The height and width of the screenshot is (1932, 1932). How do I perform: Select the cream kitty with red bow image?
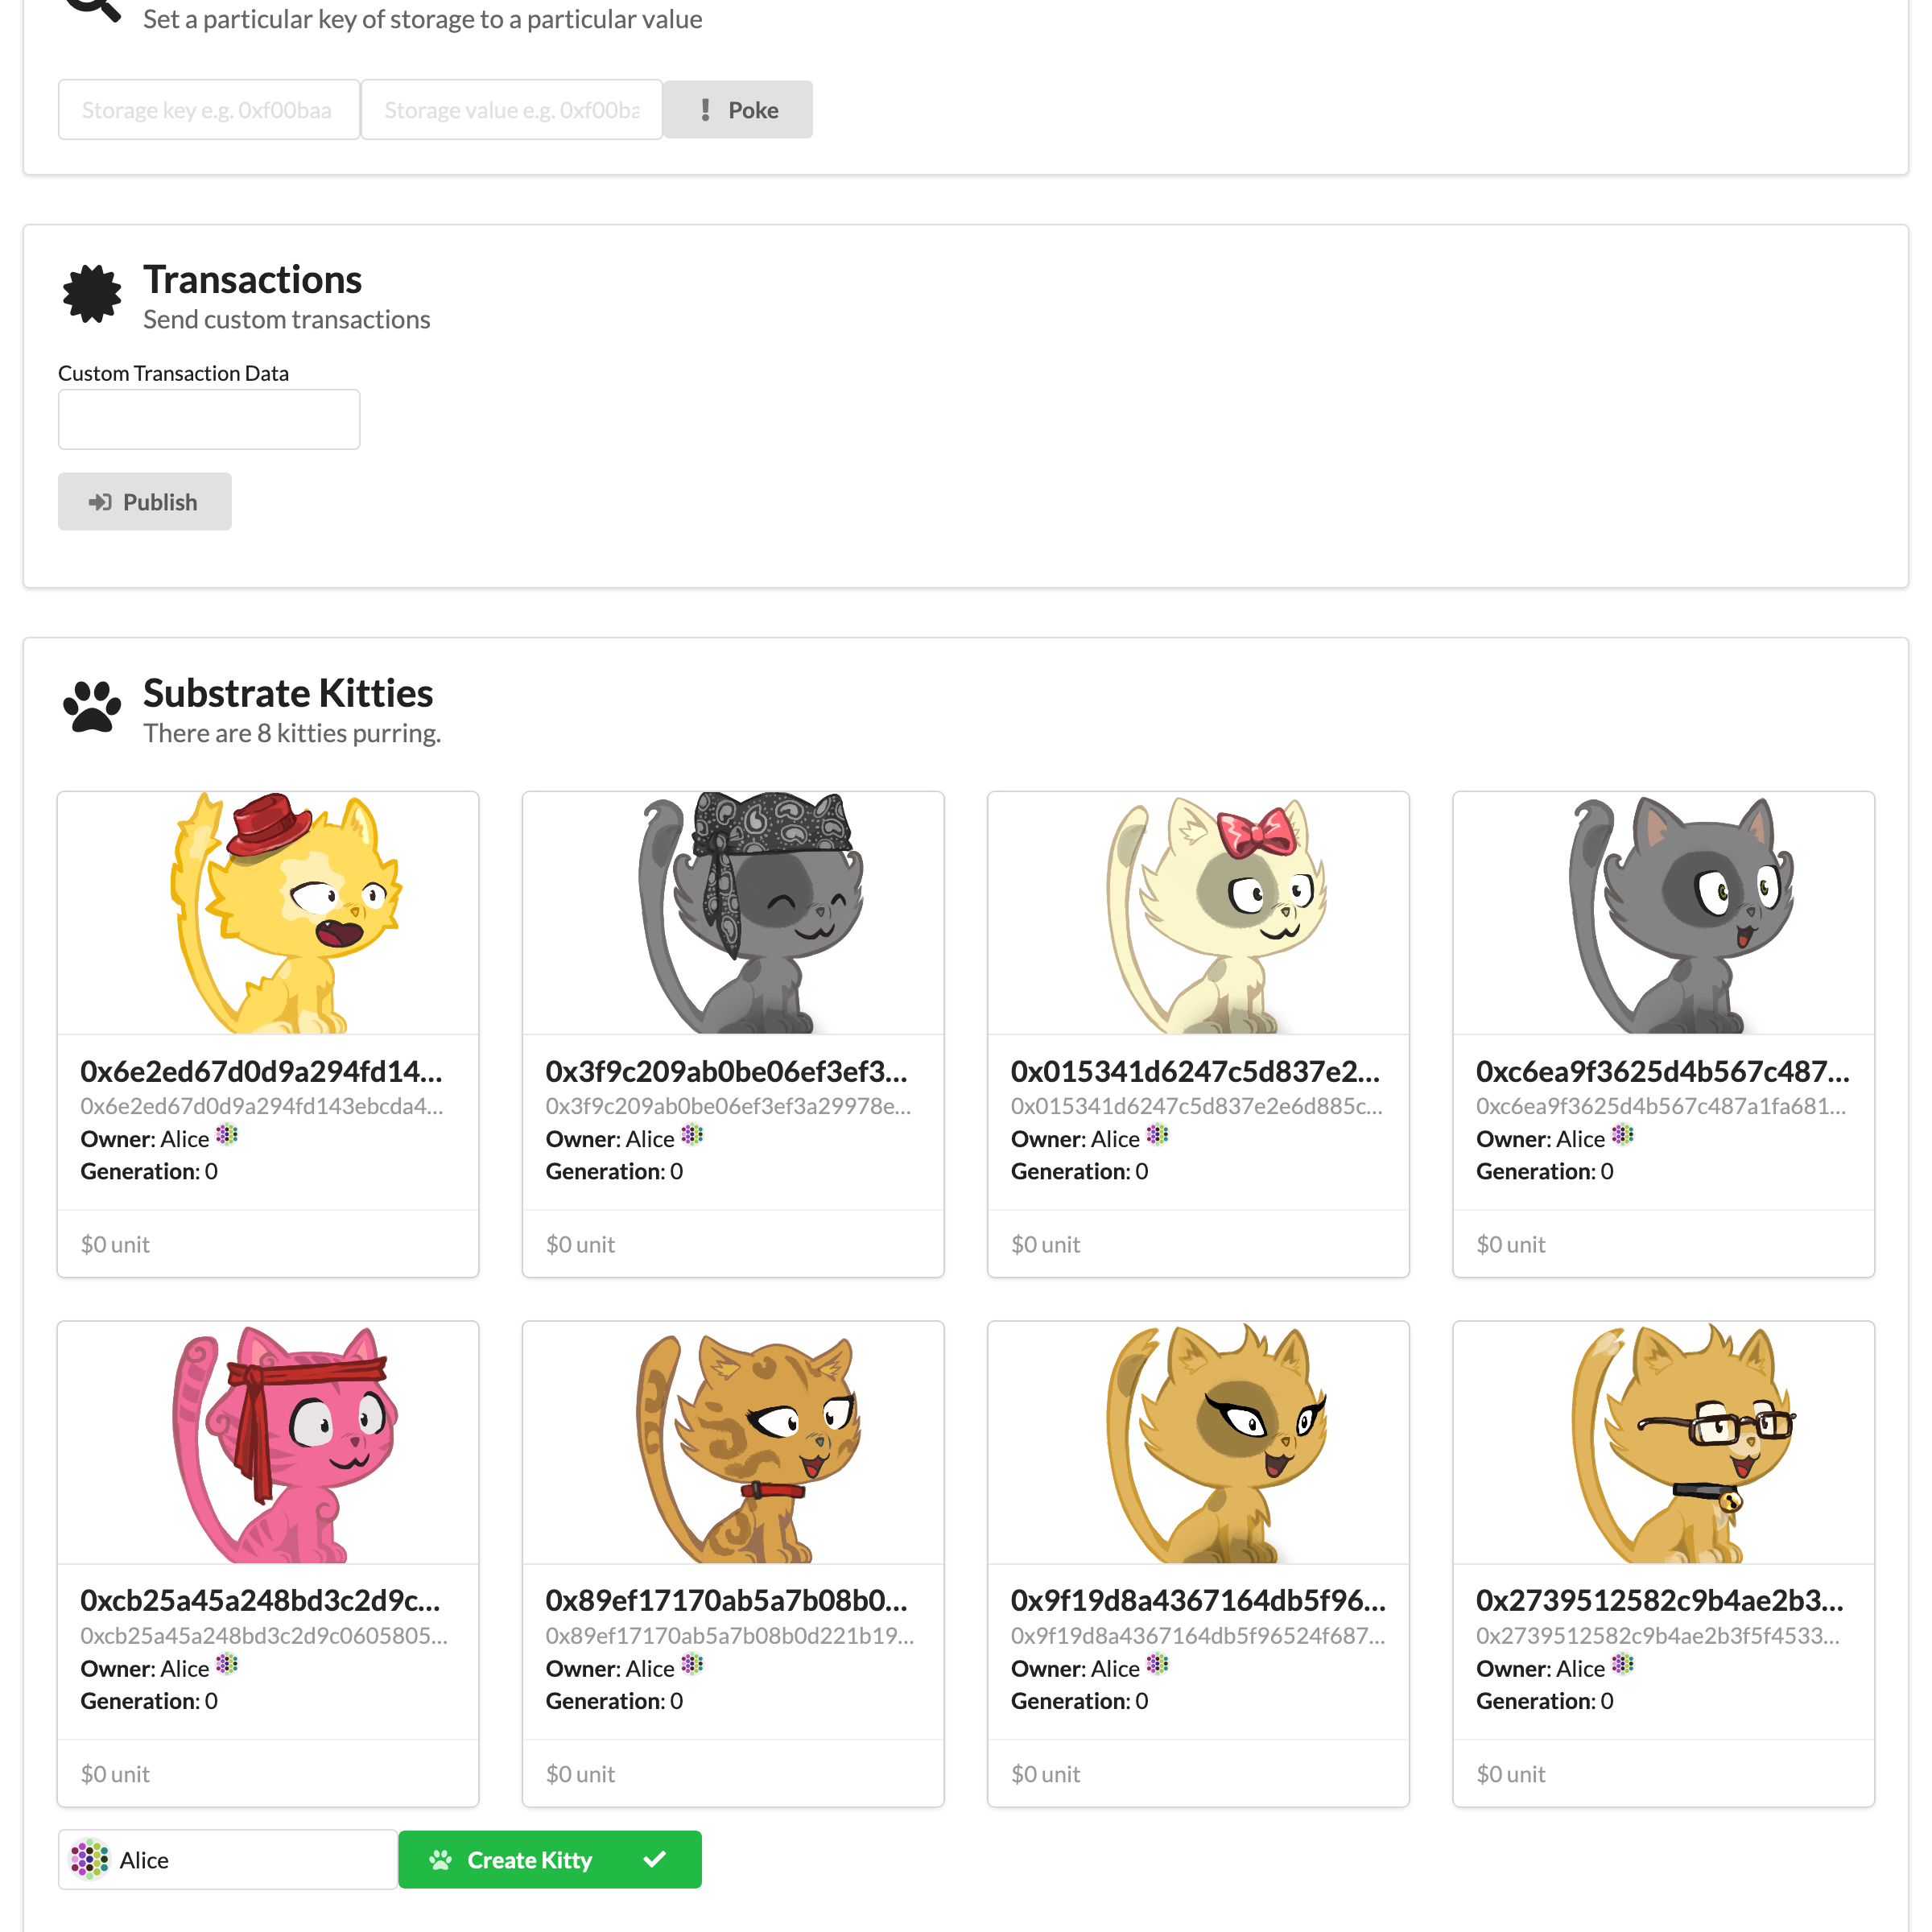tap(1198, 913)
